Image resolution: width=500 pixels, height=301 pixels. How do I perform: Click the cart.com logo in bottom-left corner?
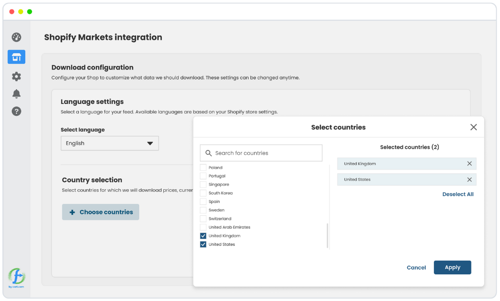16,277
